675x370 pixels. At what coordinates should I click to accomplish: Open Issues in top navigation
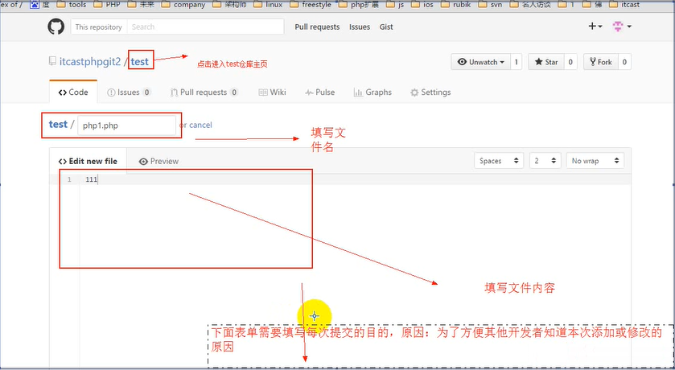coord(360,27)
